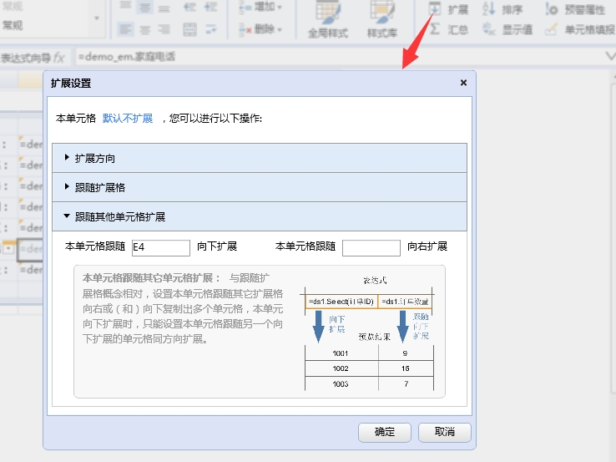Click the 汇总 (Summary) sigma icon
Image resolution: width=616 pixels, height=462 pixels.
tap(436, 29)
